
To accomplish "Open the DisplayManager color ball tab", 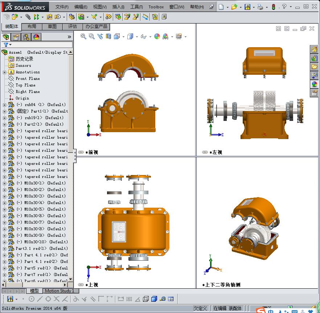I will 36,37.
